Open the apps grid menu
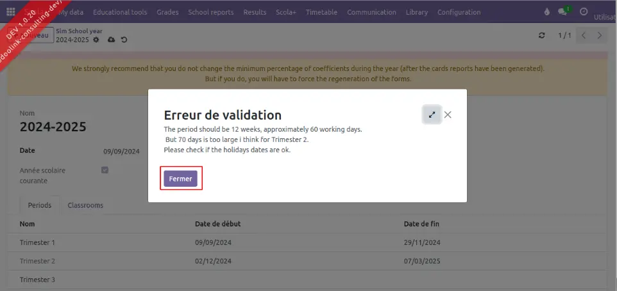This screenshot has width=617, height=291. [x=11, y=12]
